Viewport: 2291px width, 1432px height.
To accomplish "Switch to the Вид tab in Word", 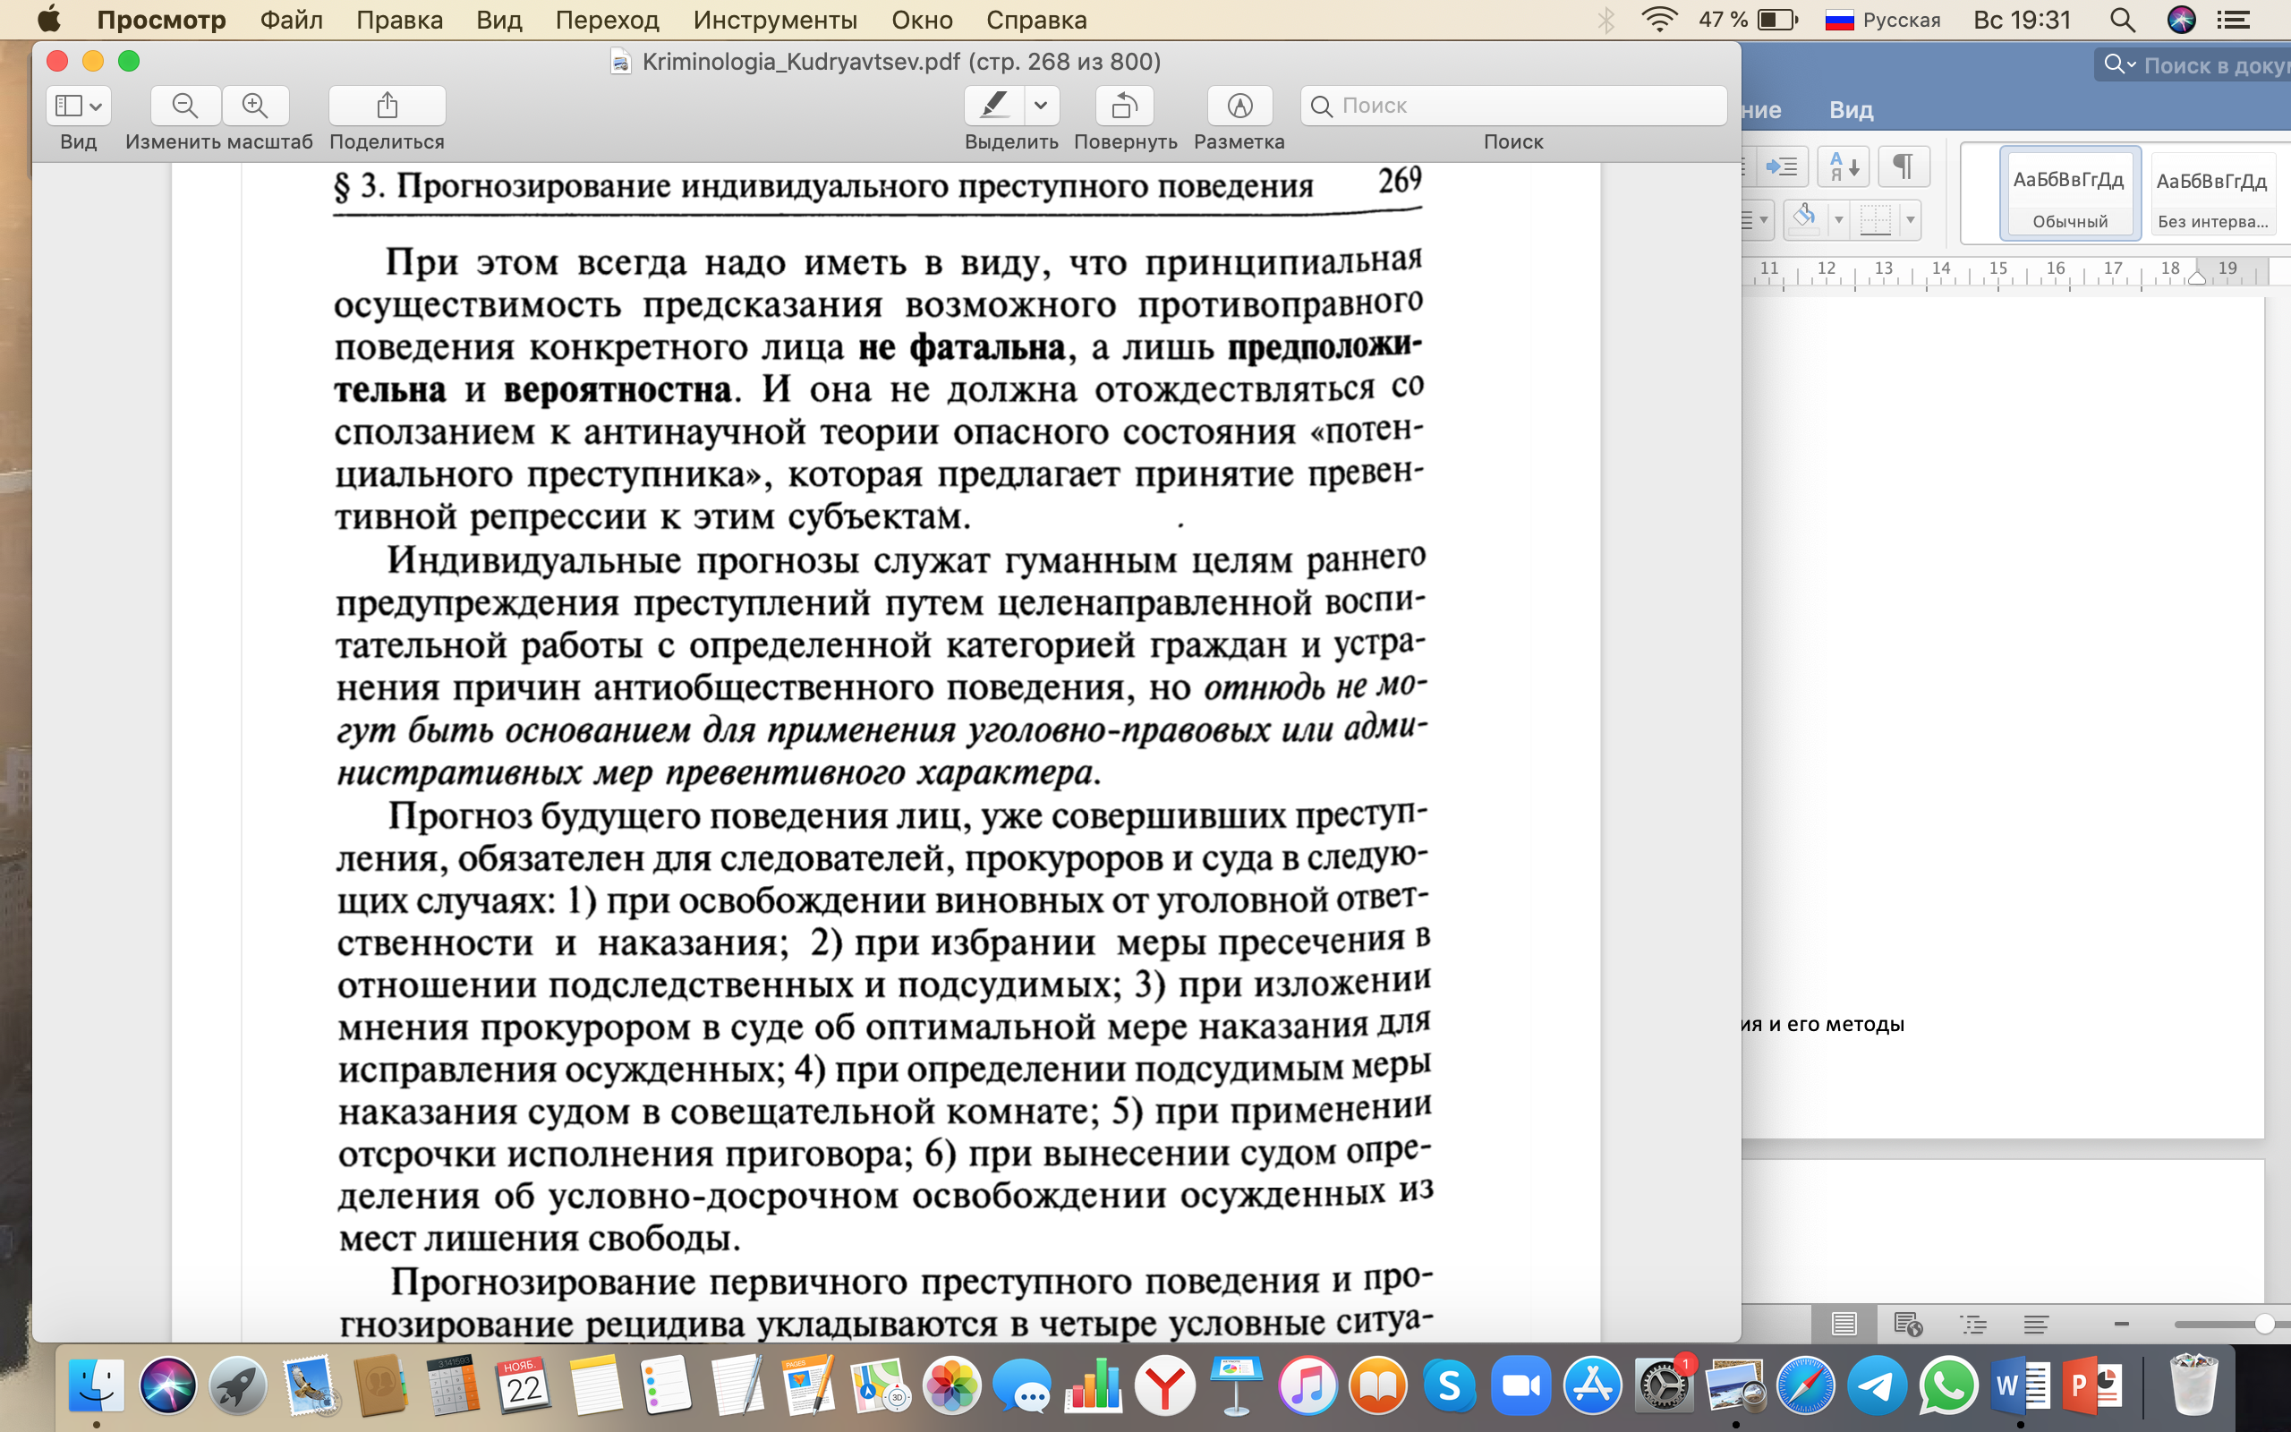I will (1851, 110).
